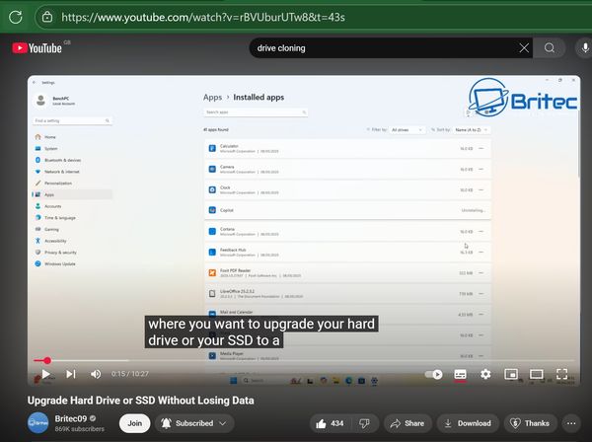Run the search with the magnifier button
Image resolution: width=592 pixels, height=442 pixels.
pos(550,48)
